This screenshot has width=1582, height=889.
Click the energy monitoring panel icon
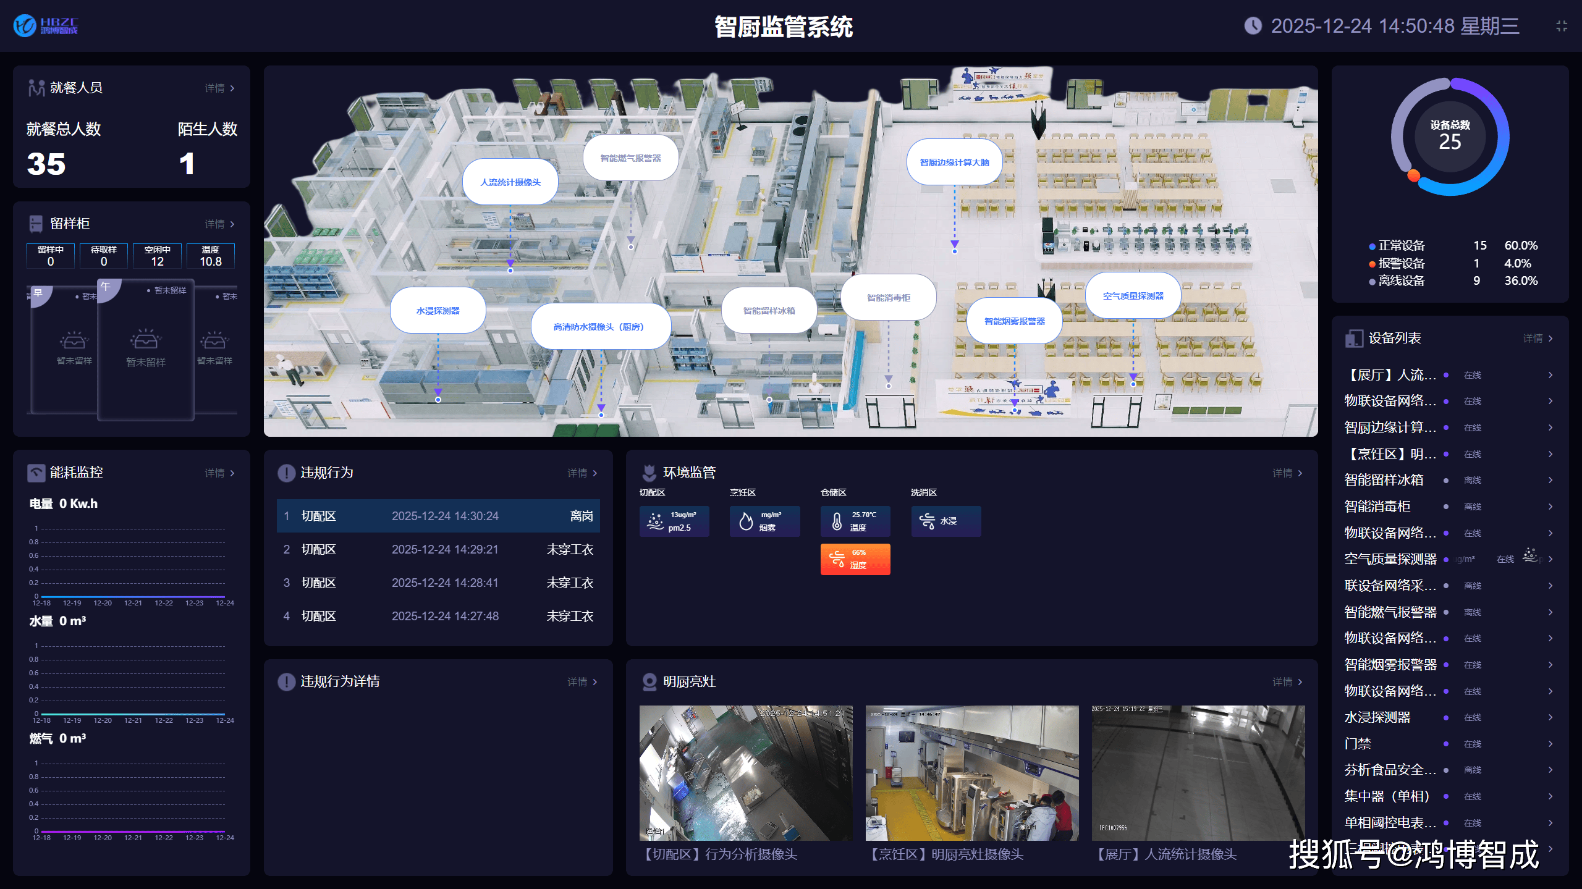point(36,473)
